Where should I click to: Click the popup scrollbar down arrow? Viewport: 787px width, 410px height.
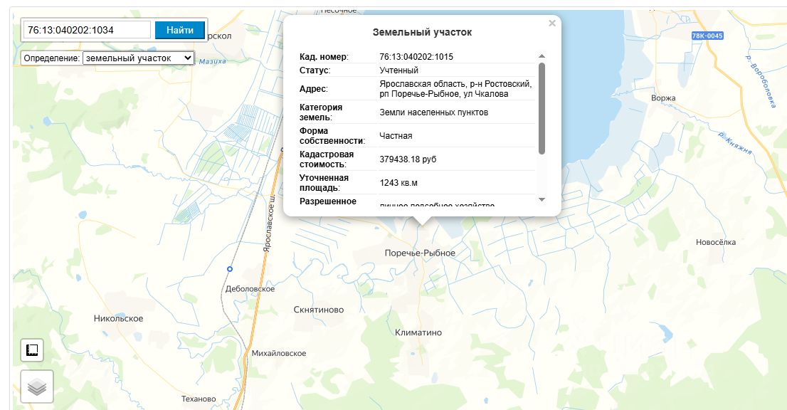[542, 200]
